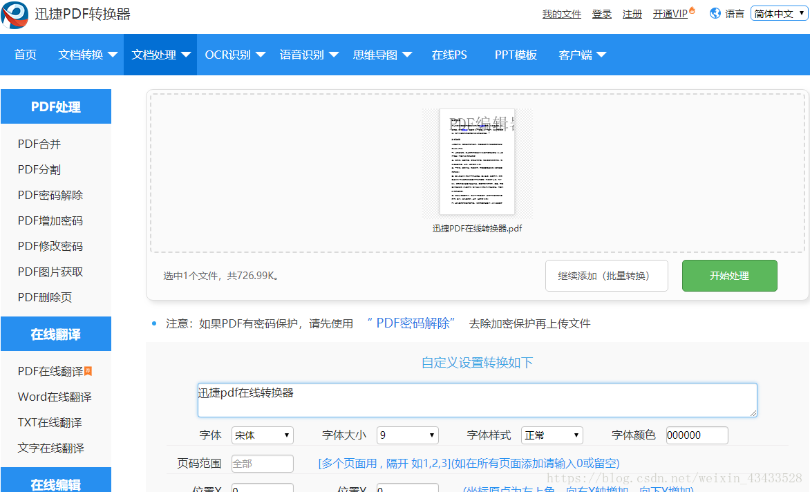The image size is (810, 492).
Task: Open Word在线翻译 in sidebar
Action: click(55, 397)
